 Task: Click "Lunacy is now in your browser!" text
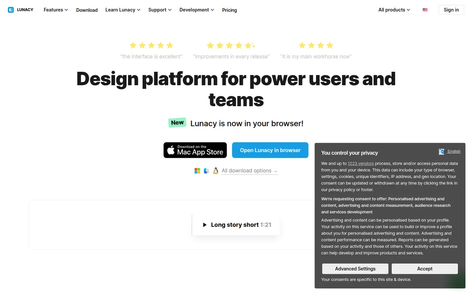247,124
